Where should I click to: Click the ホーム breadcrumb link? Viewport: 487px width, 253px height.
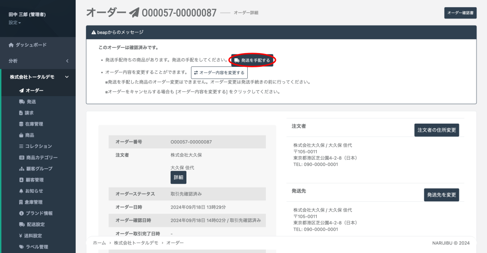coord(99,243)
